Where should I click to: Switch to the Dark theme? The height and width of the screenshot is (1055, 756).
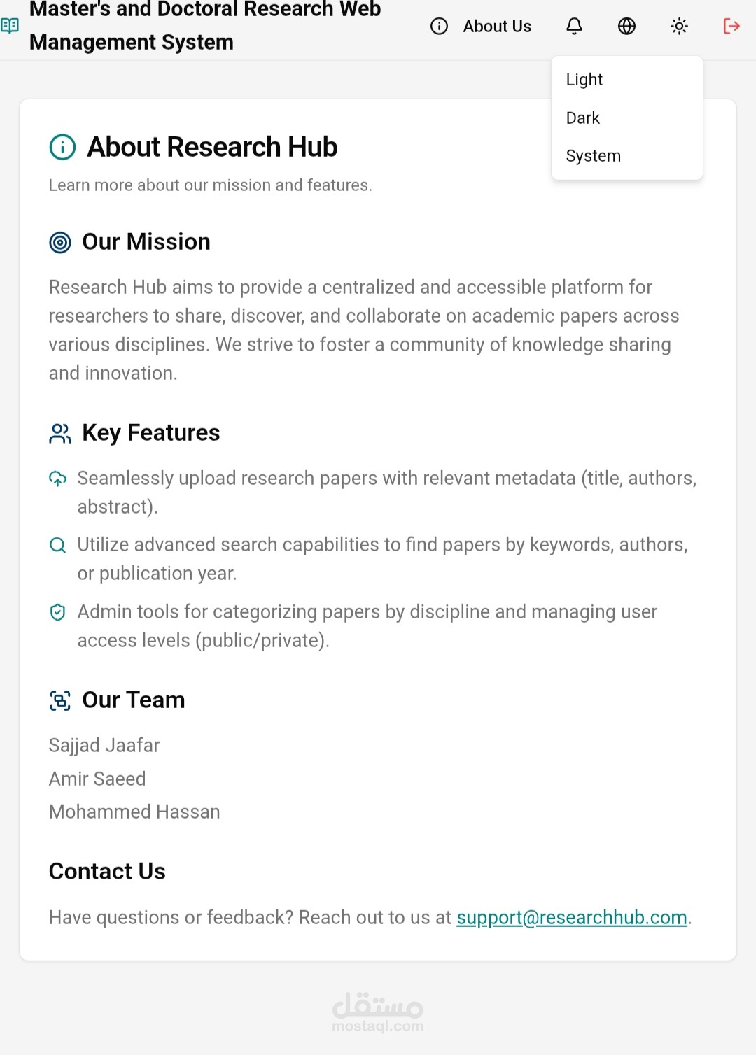[x=583, y=118]
